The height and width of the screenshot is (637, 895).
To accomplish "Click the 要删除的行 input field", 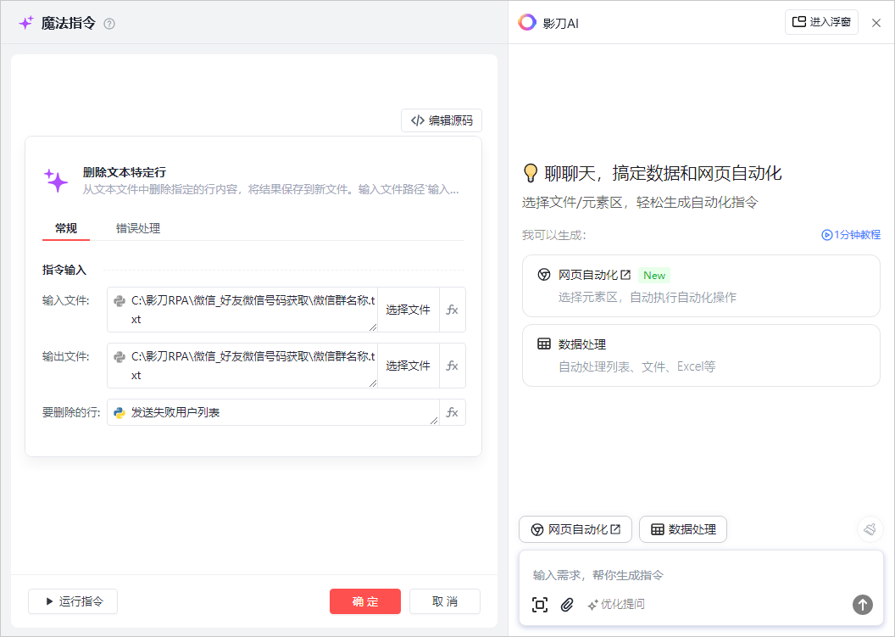I will (273, 412).
